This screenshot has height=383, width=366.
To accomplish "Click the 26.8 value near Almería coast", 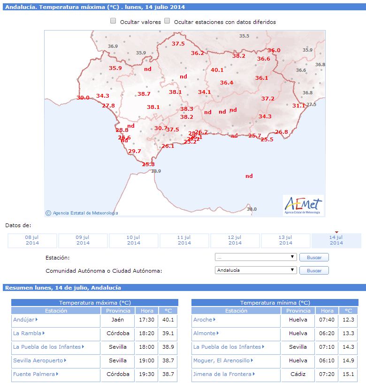I will (282, 132).
